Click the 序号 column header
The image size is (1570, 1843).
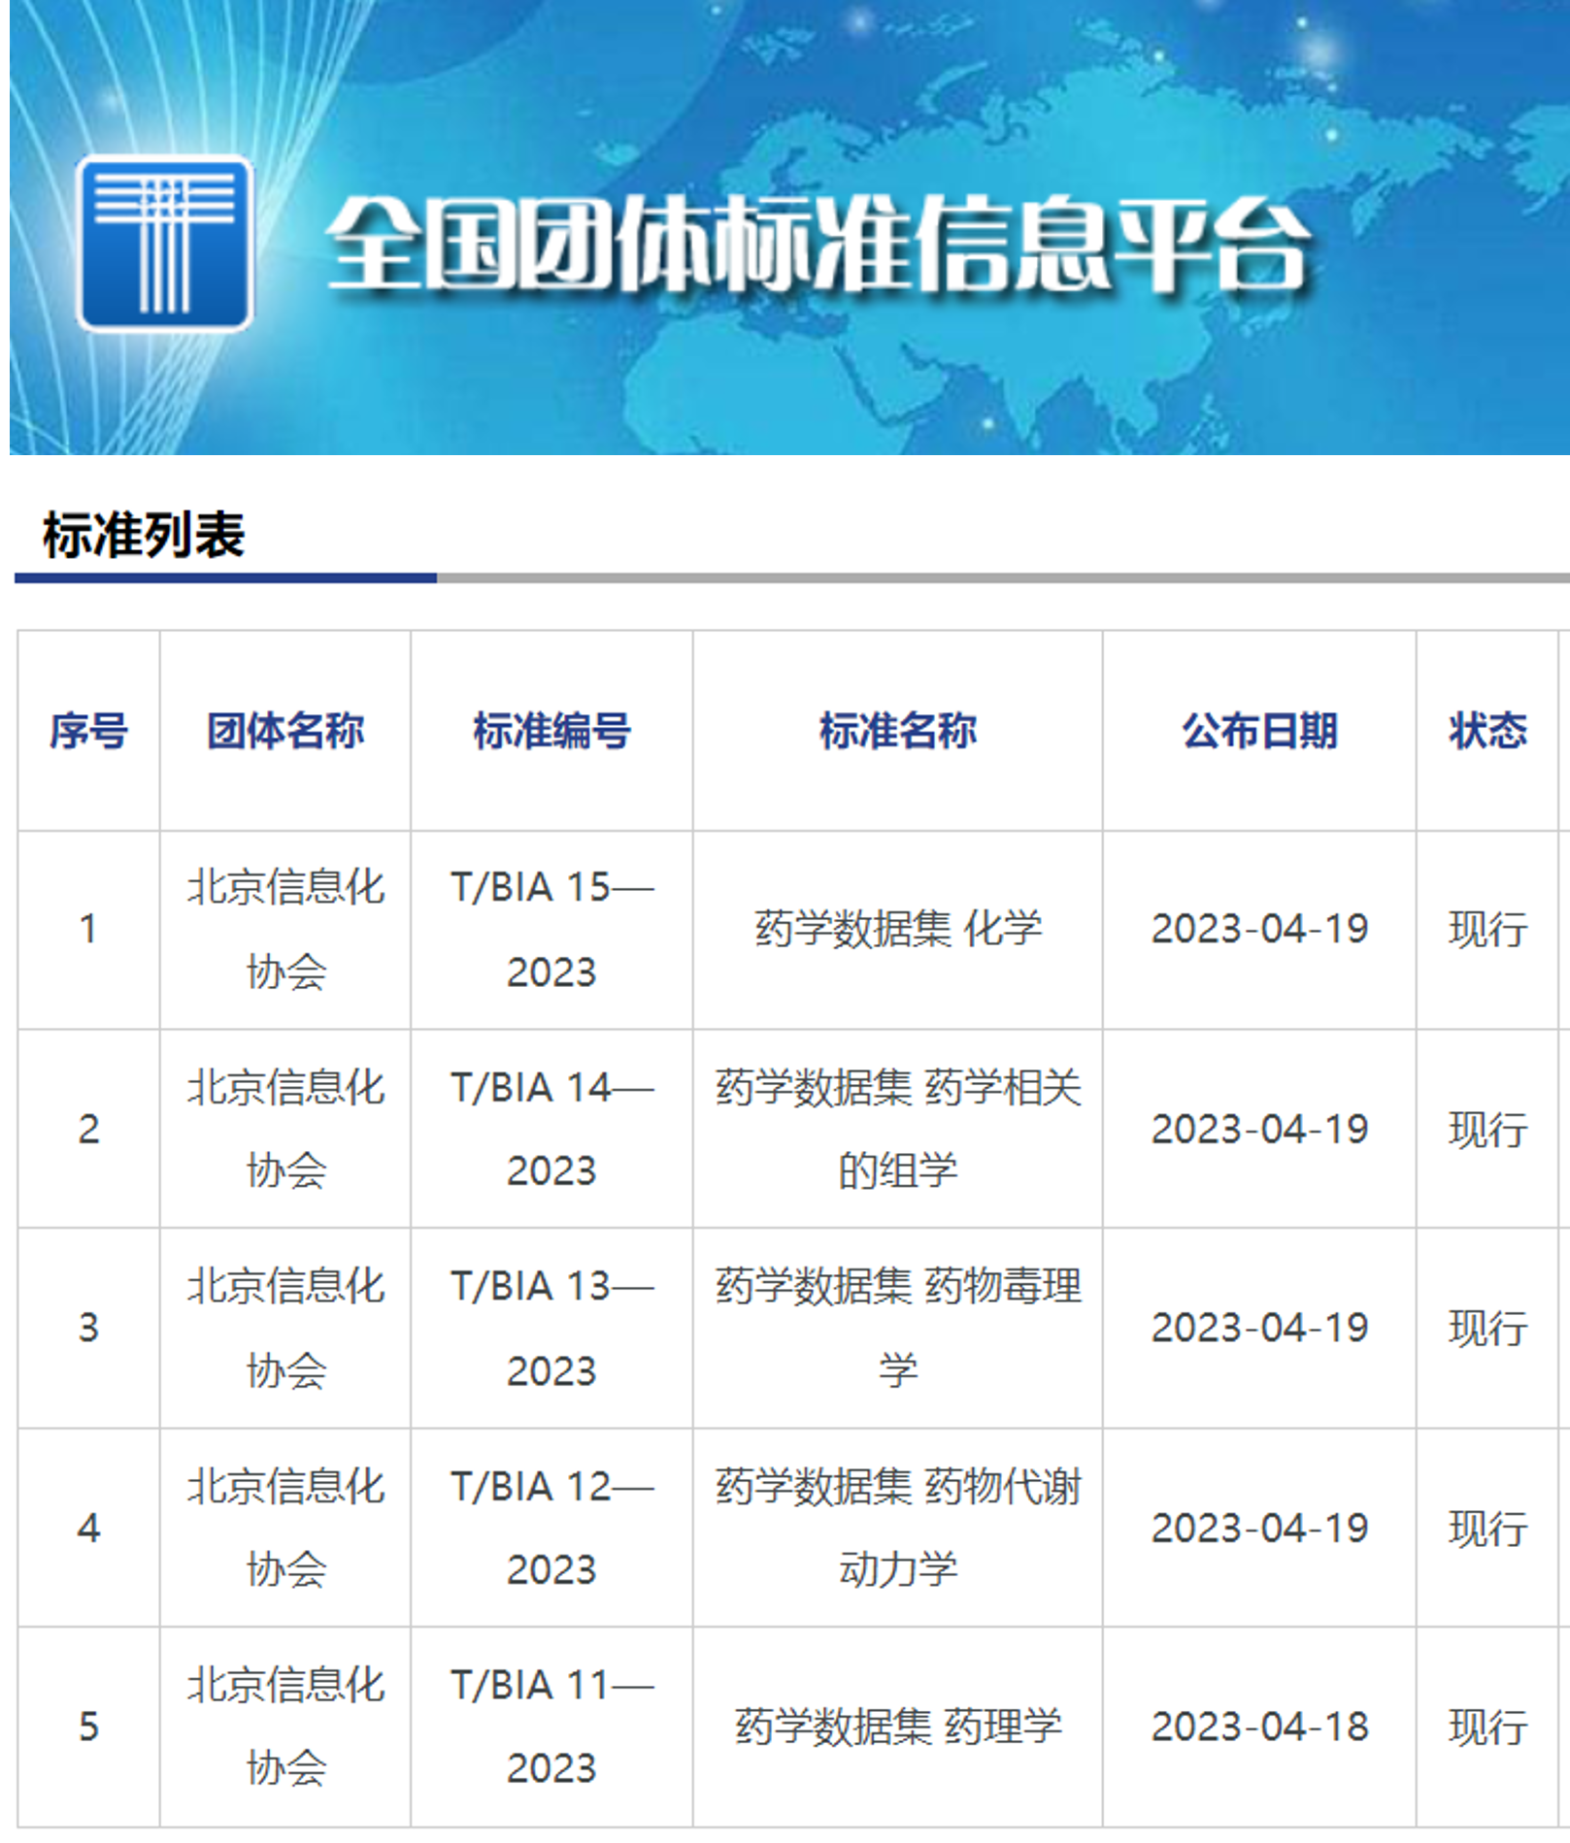click(x=88, y=731)
